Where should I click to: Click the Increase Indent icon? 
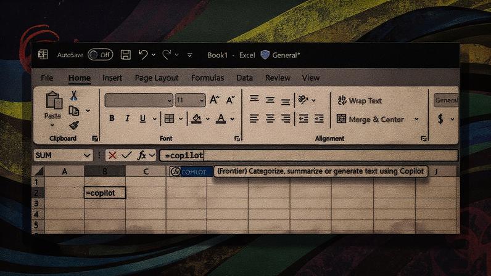coord(319,119)
